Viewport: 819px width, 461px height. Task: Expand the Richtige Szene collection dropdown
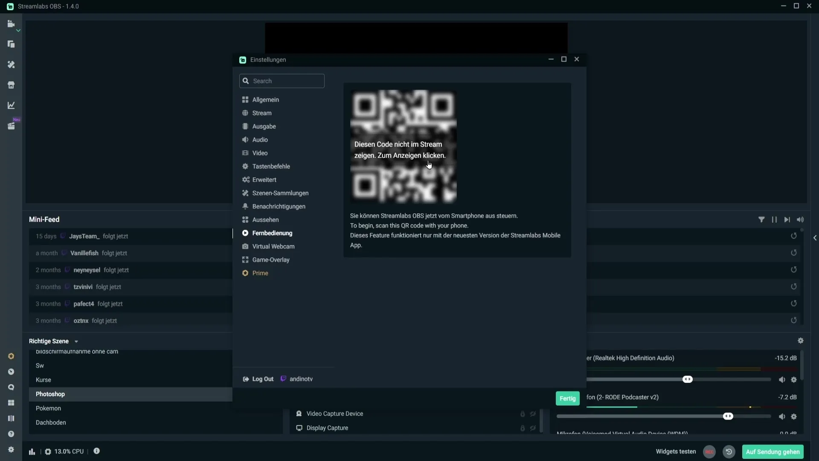(76, 341)
